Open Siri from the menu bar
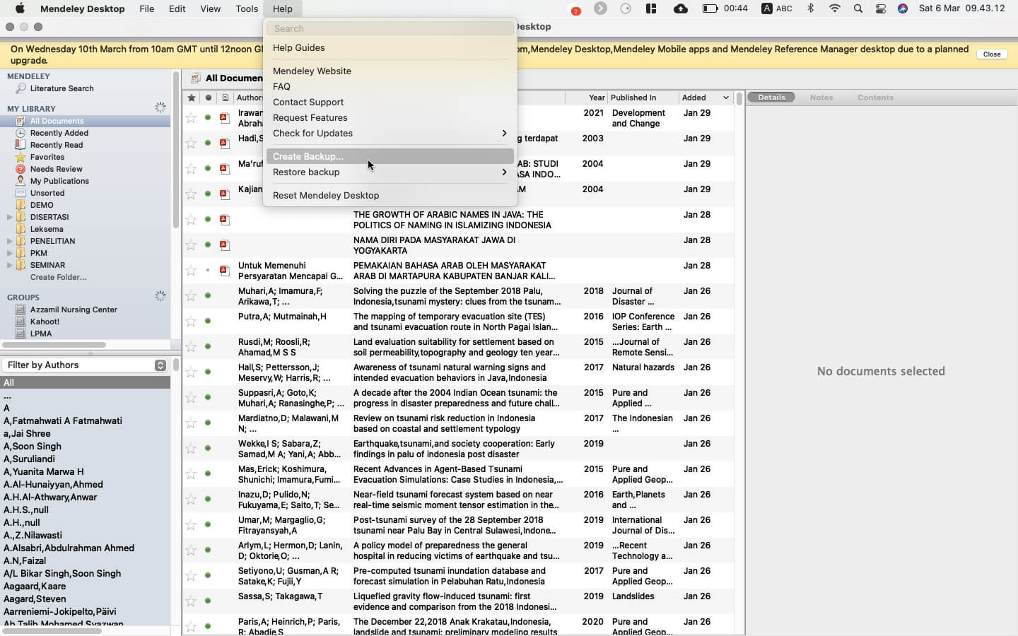The image size is (1018, 636). tap(903, 8)
